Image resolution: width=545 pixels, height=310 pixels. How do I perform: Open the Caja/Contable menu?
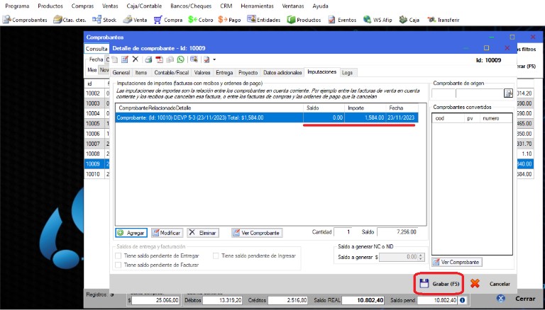pos(144,6)
